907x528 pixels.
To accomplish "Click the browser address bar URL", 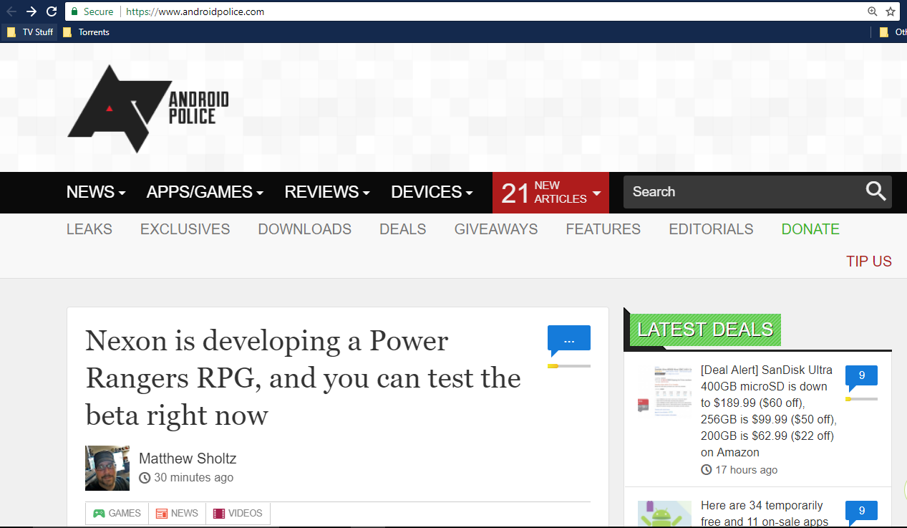I will (x=195, y=11).
